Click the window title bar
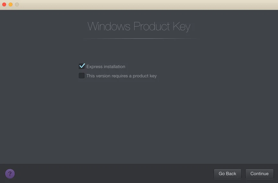The width and height of the screenshot is (278, 183). coord(139,4)
